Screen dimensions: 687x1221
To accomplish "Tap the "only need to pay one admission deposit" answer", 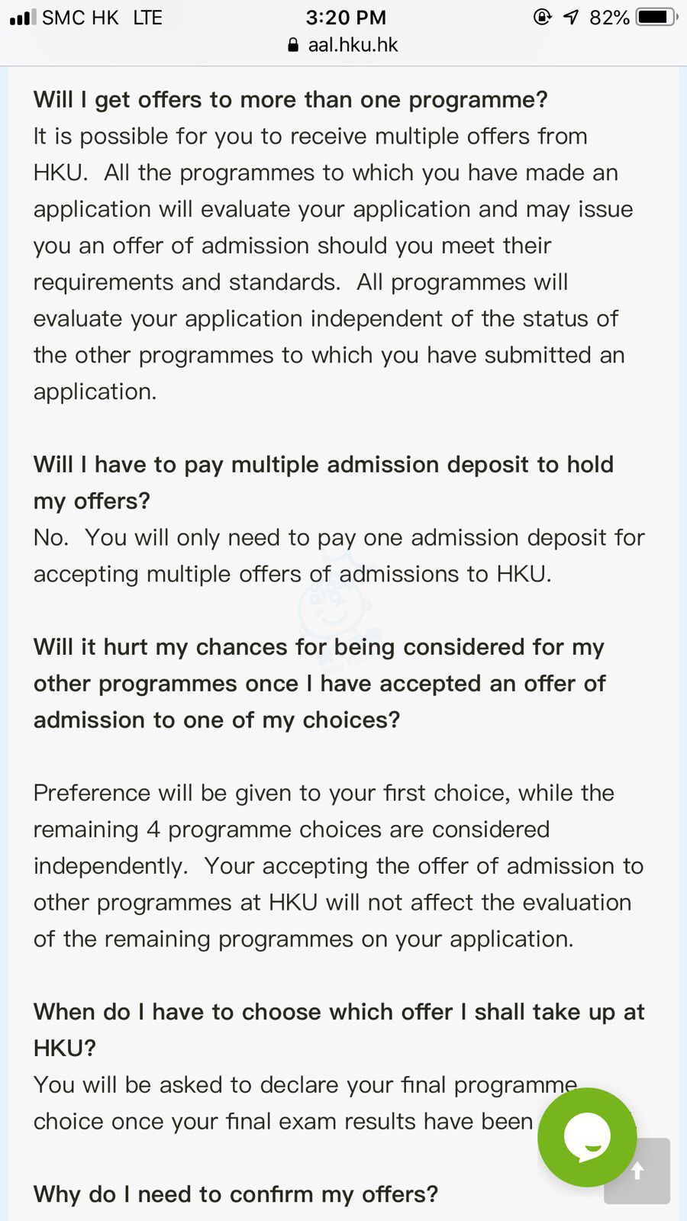I will (338, 556).
